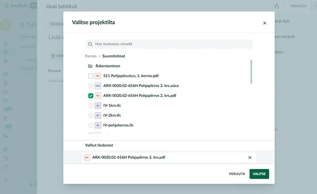Open the Rakentaminen folder icon
Image resolution: width=317 pixels, height=194 pixels.
pos(90,66)
